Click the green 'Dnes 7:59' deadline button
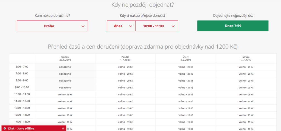The width and height of the screenshot is (281, 131). (x=233, y=26)
